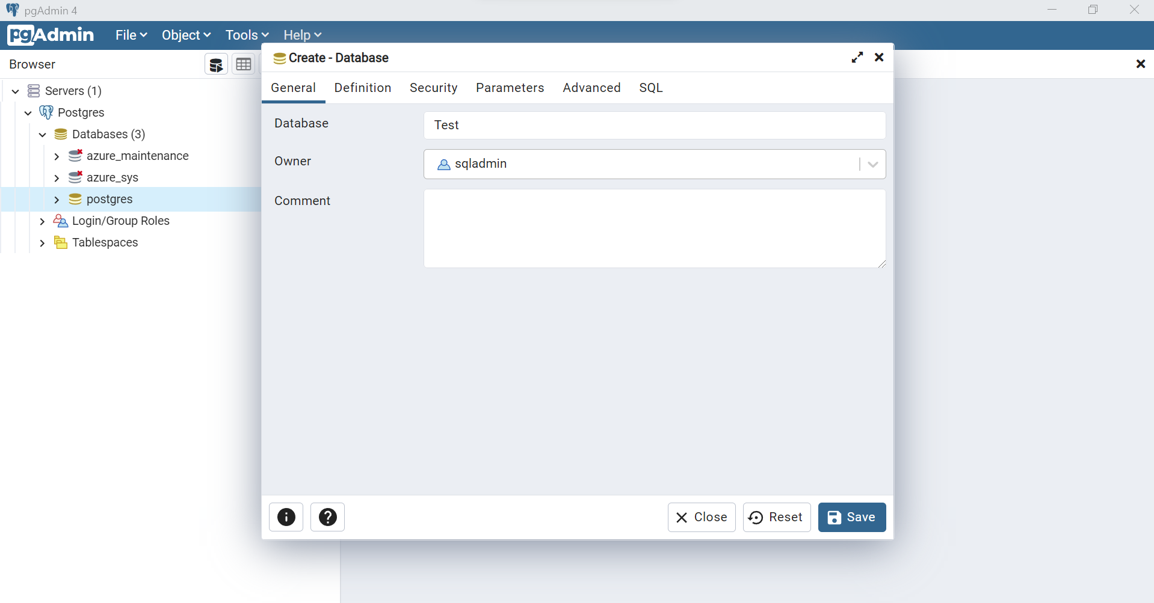Open the Owner dropdown arrow
Viewport: 1154px width, 603px height.
872,164
